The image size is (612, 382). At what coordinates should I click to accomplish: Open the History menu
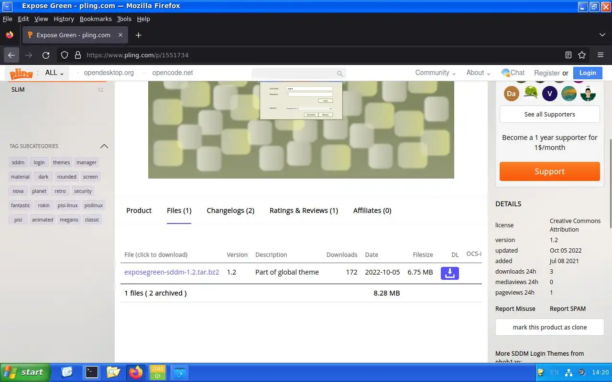click(x=64, y=19)
